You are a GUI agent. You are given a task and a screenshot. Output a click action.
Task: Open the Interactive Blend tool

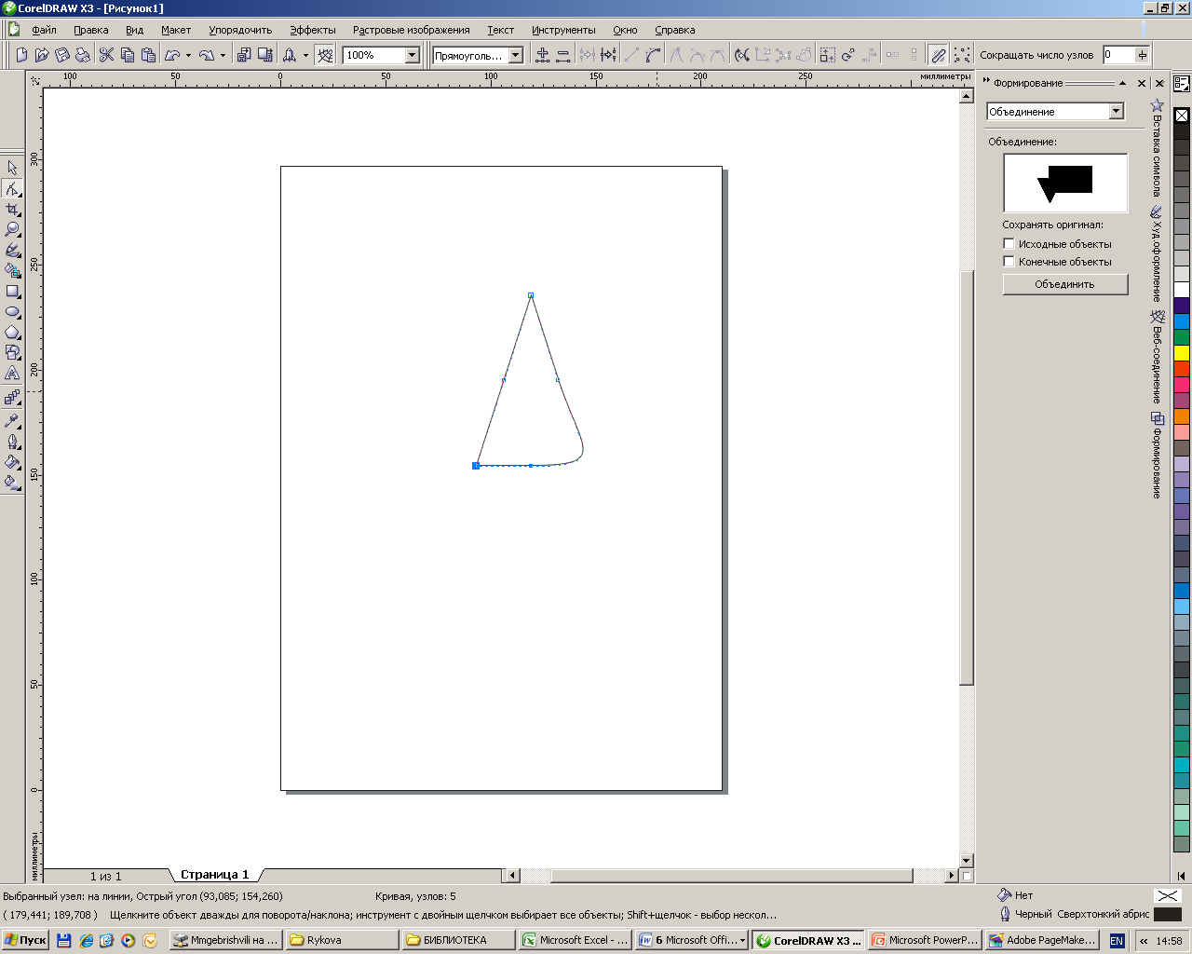12,398
